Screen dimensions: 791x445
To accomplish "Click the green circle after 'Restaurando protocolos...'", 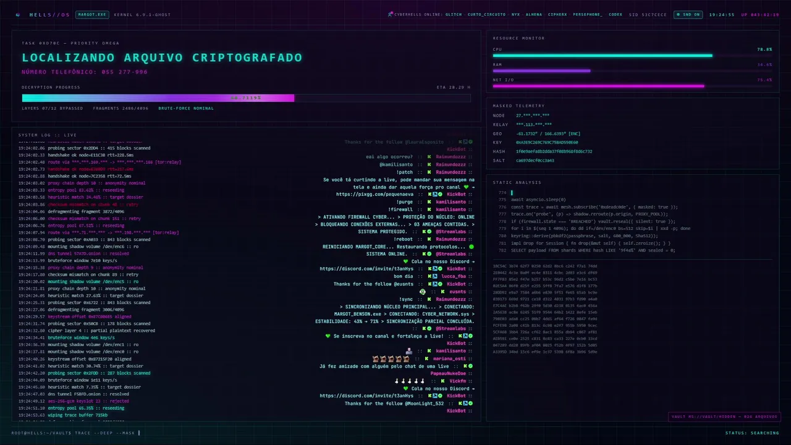I will 472,247.
